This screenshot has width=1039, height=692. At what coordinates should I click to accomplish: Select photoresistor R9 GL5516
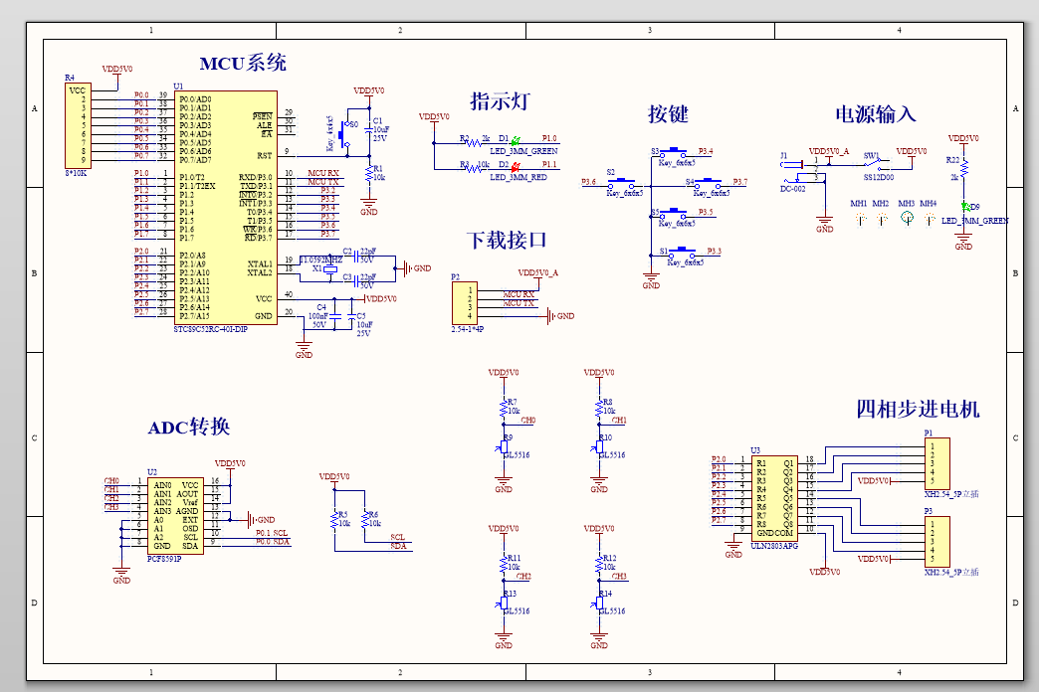point(504,447)
